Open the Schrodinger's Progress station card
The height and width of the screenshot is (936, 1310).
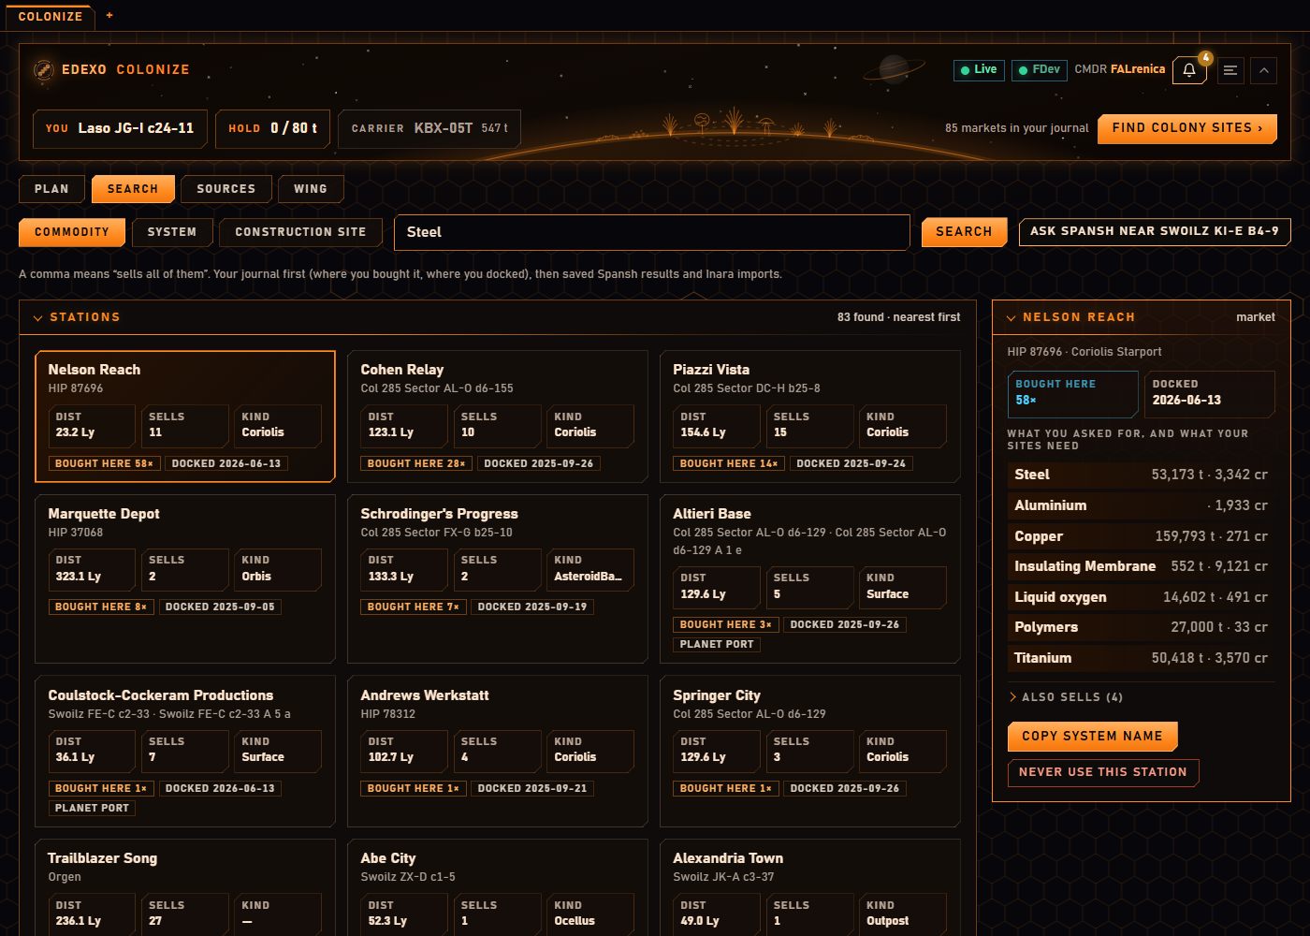pyautogui.click(x=498, y=578)
